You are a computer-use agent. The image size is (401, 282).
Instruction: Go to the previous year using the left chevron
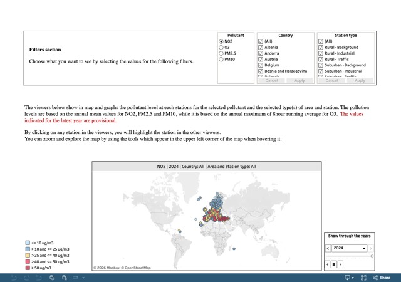point(328,248)
